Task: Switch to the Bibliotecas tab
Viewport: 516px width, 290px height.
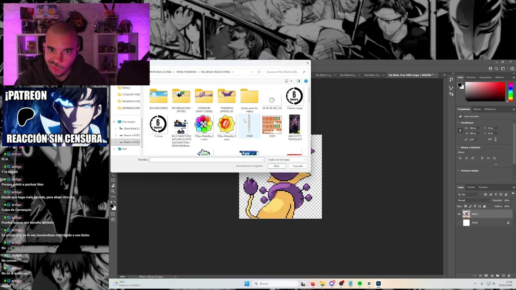Action: click(x=490, y=109)
